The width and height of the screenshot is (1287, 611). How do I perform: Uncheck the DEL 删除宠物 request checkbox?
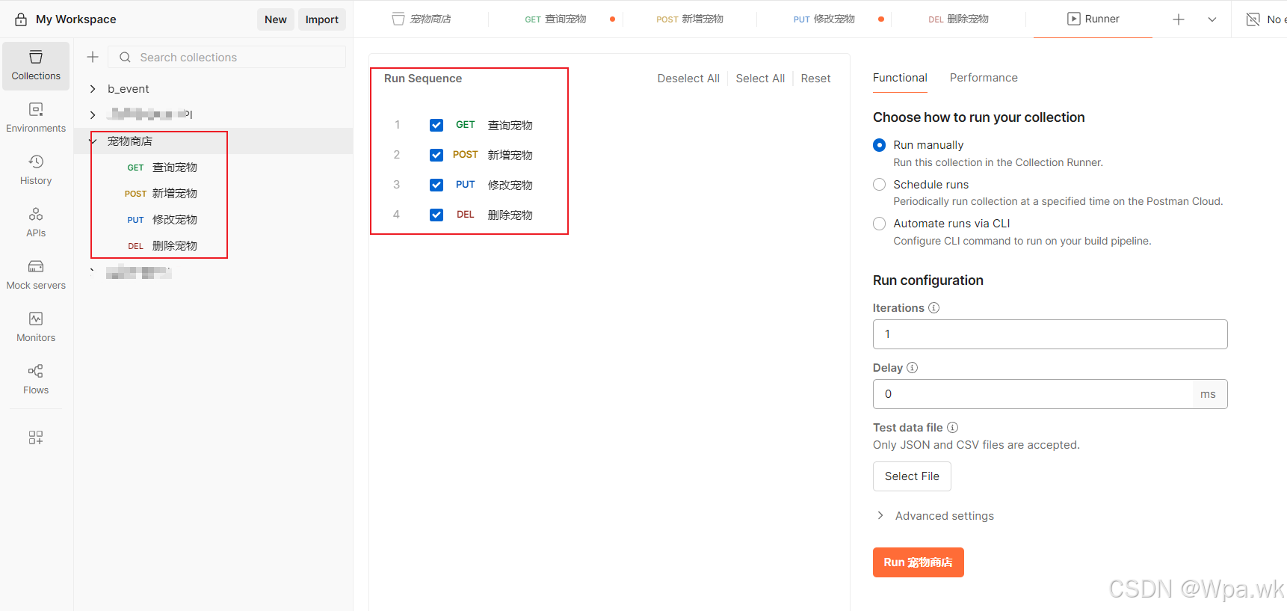coord(436,215)
